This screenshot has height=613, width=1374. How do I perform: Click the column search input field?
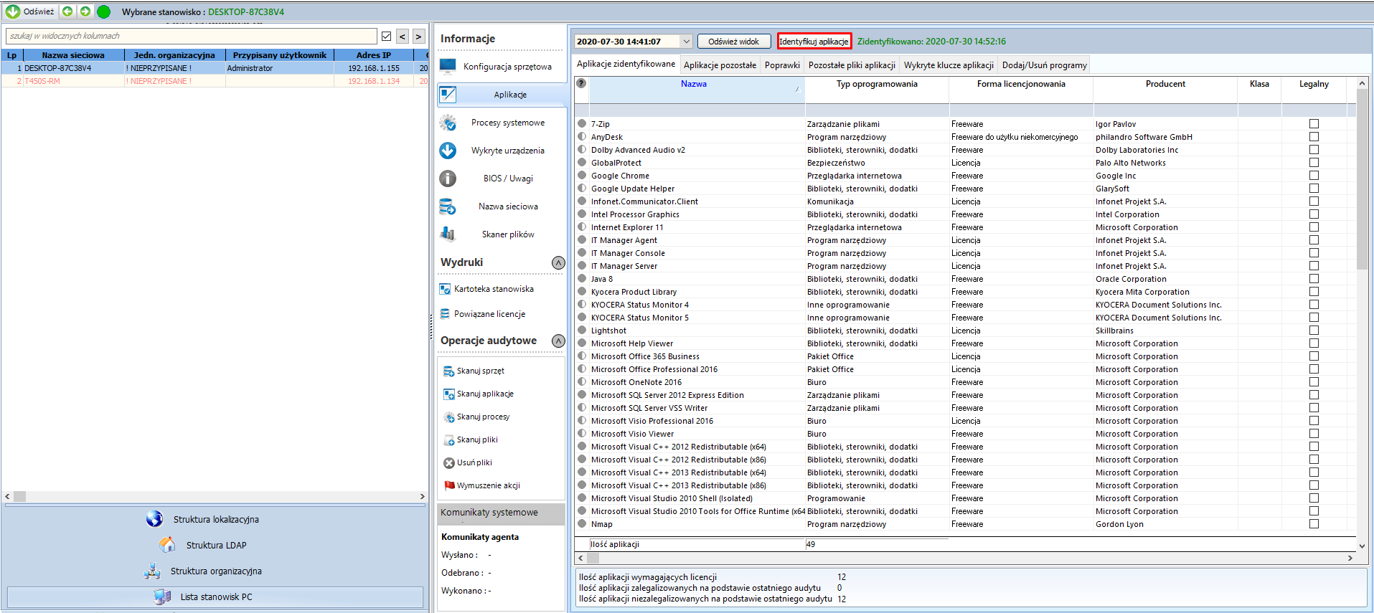pyautogui.click(x=191, y=36)
